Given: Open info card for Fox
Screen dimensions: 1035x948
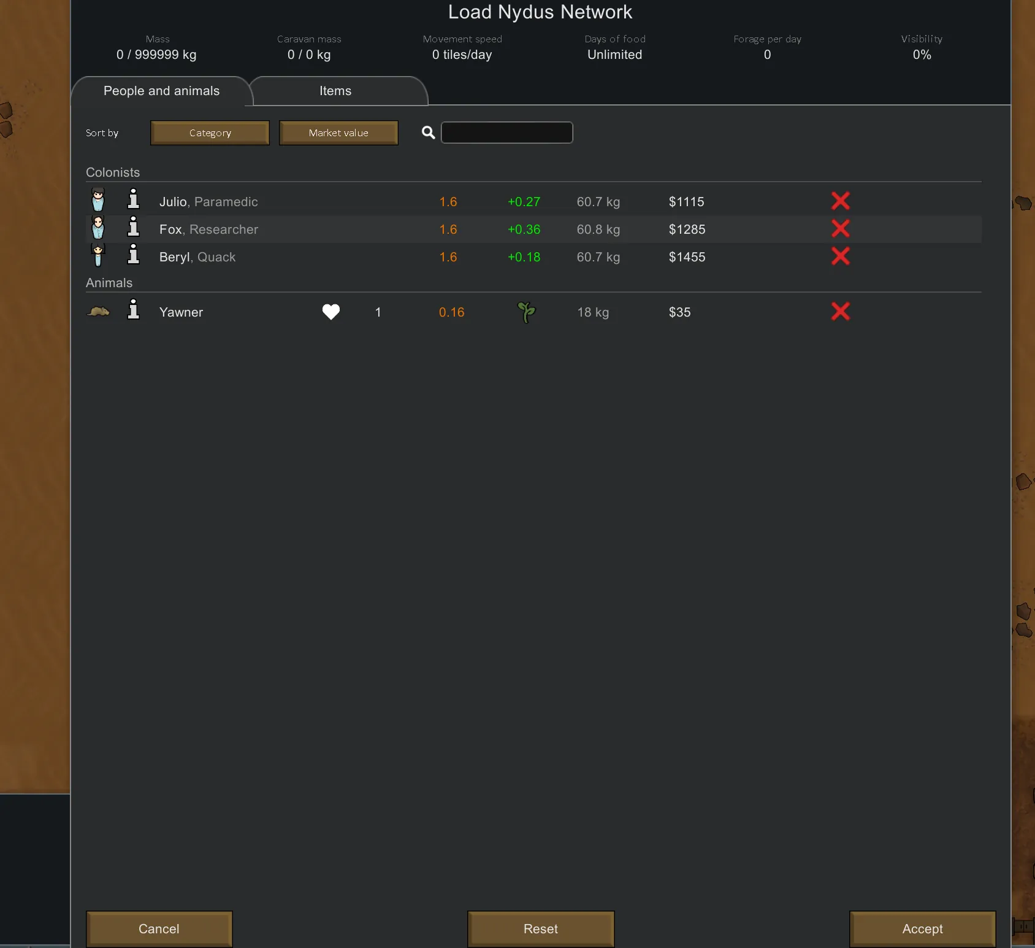Looking at the screenshot, I should (133, 228).
